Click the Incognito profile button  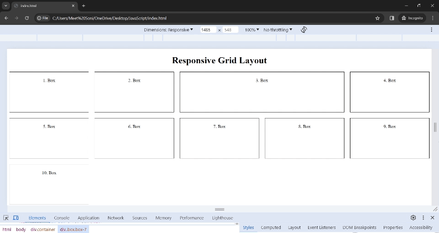(x=412, y=18)
